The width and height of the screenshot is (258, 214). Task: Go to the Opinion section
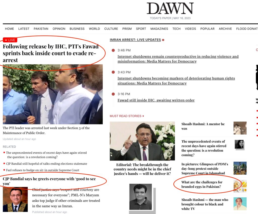click(59, 29)
